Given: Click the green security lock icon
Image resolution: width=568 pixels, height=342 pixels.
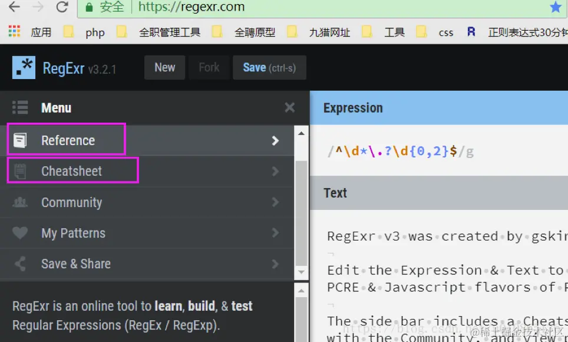Looking at the screenshot, I should click(89, 7).
